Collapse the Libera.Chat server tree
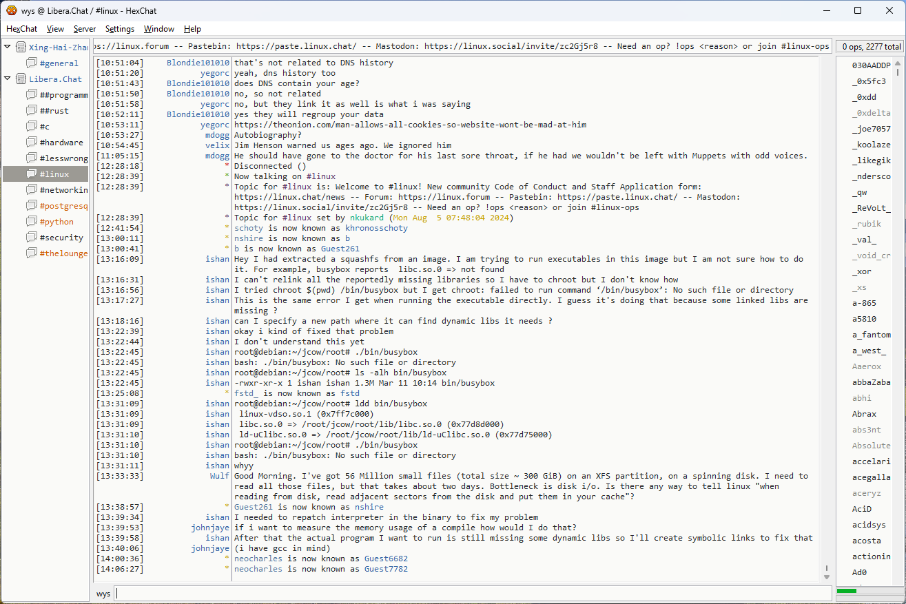The width and height of the screenshot is (906, 604). [8, 79]
